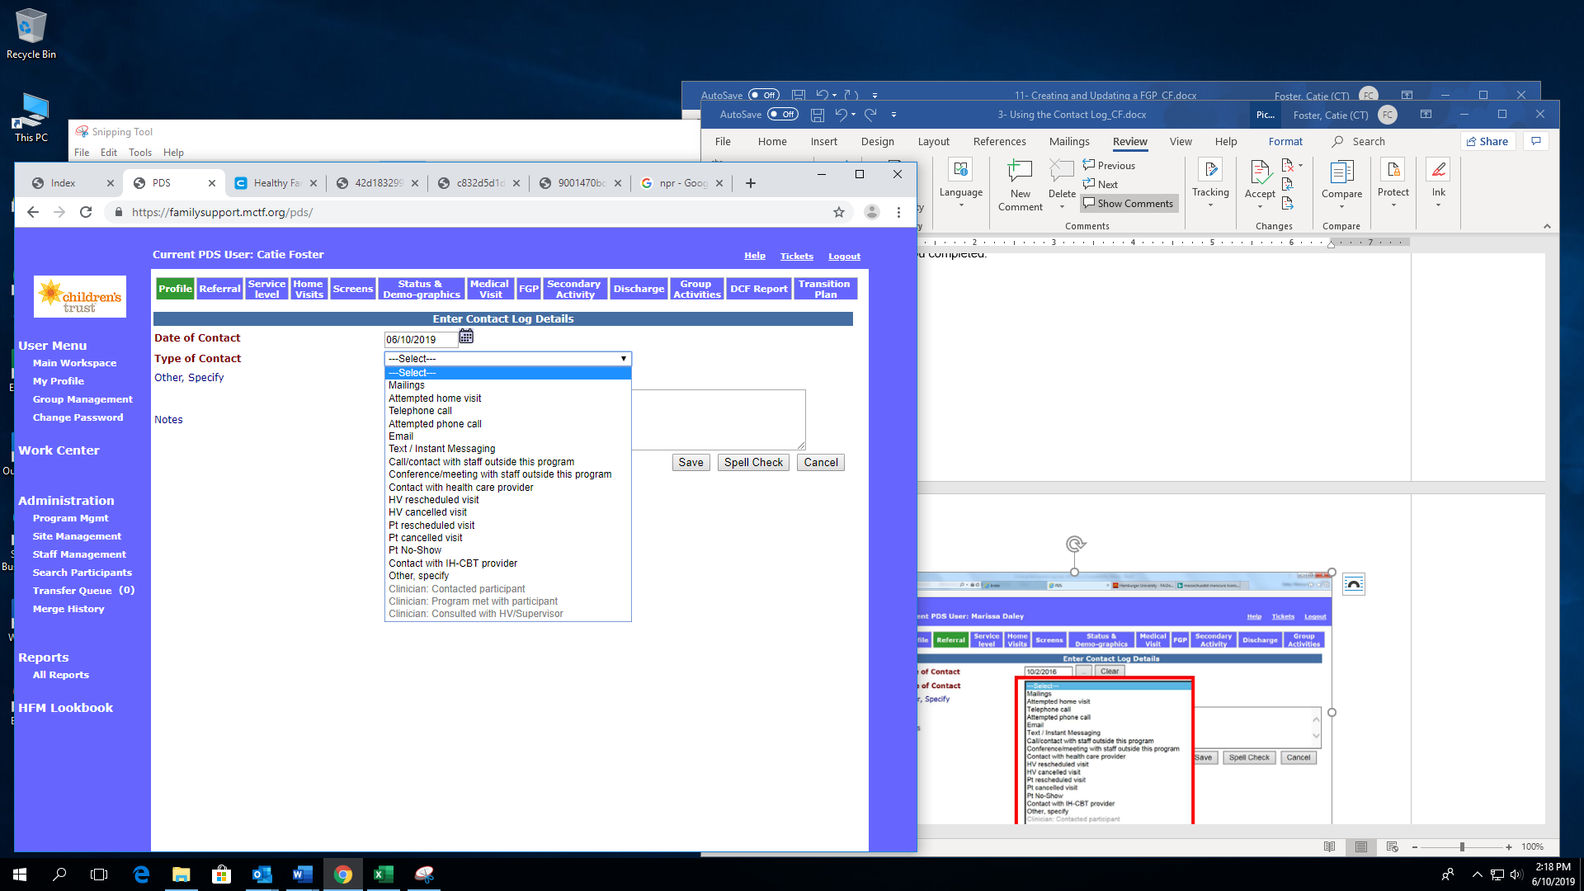The height and width of the screenshot is (891, 1584).
Task: Open the Type of Contact dropdown
Action: pos(507,358)
